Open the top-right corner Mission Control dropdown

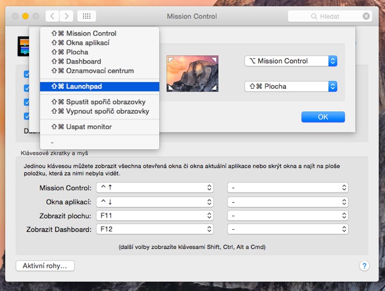[x=290, y=61]
